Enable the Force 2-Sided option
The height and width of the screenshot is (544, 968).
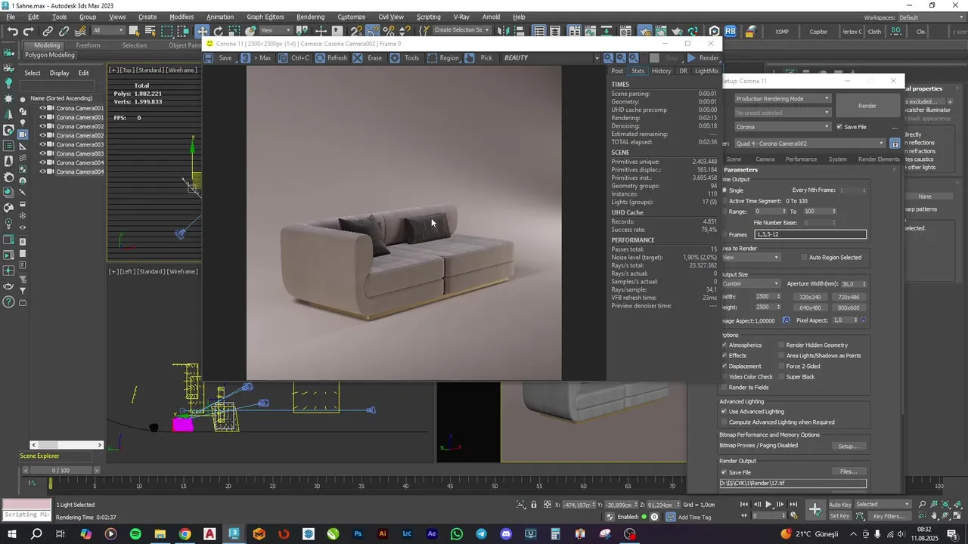pyautogui.click(x=782, y=366)
